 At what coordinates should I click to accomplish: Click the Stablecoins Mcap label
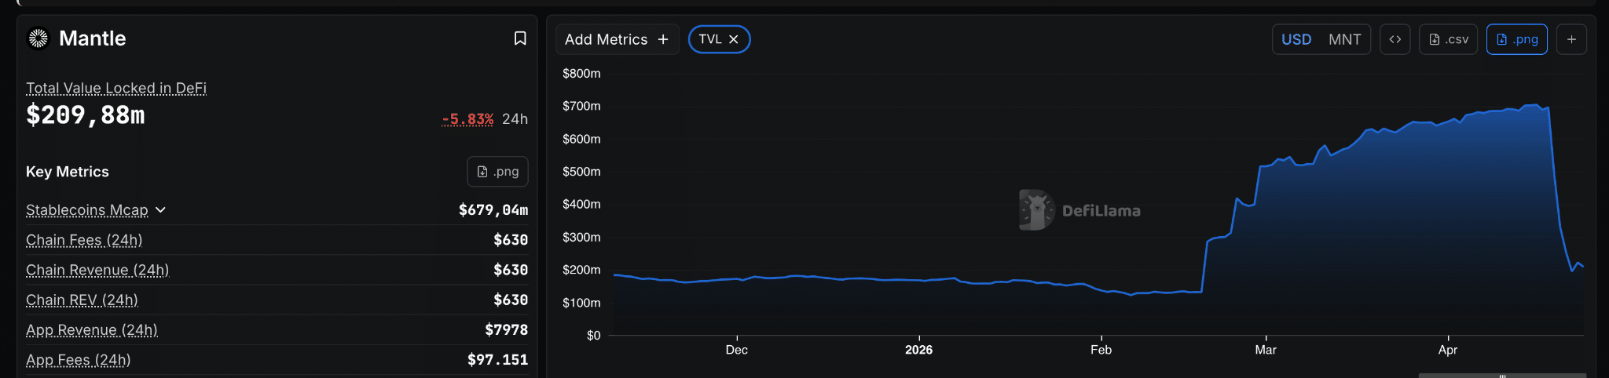pos(86,210)
